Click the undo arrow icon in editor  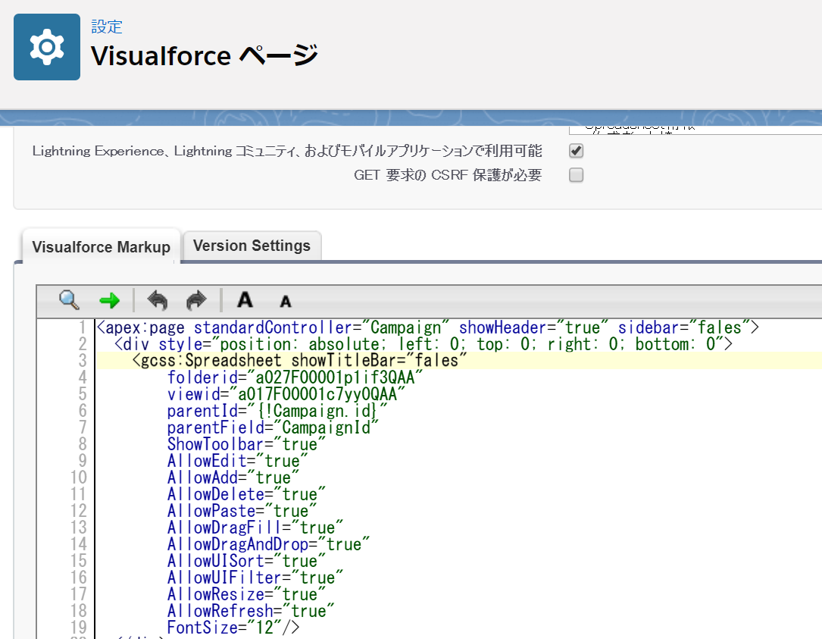[158, 301]
